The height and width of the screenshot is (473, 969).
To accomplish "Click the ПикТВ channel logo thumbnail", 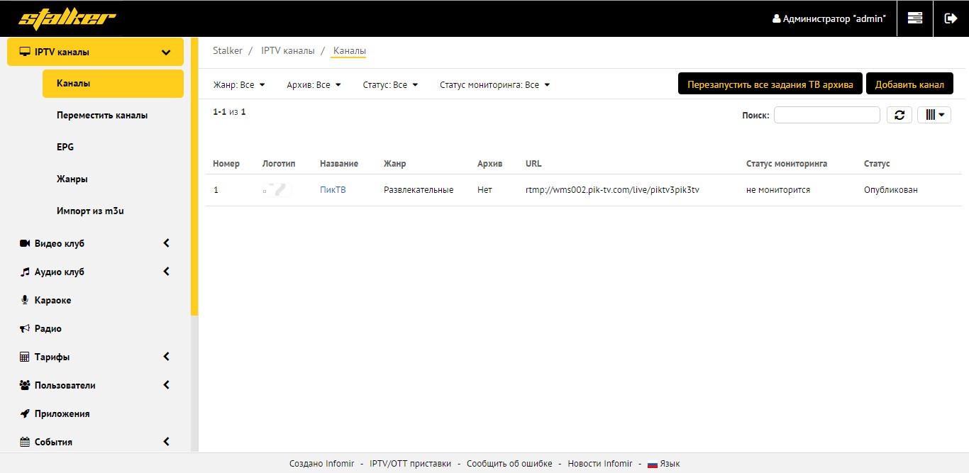I will 277,190.
